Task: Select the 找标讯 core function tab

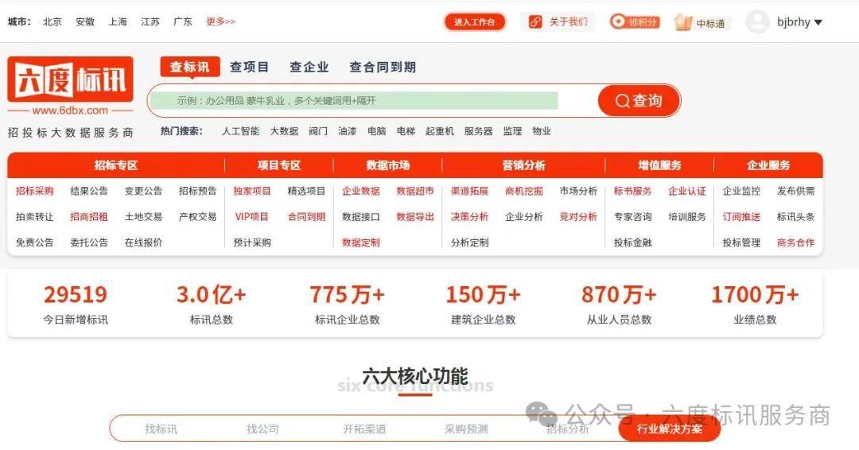Action: (x=161, y=429)
